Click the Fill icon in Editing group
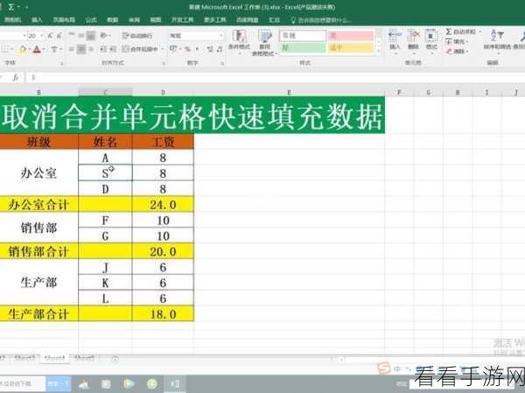 tap(449, 41)
